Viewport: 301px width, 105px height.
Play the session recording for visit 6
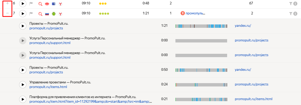click(23, 3)
